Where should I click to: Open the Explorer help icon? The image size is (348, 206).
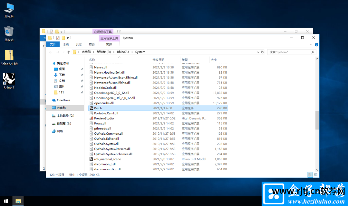316,45
